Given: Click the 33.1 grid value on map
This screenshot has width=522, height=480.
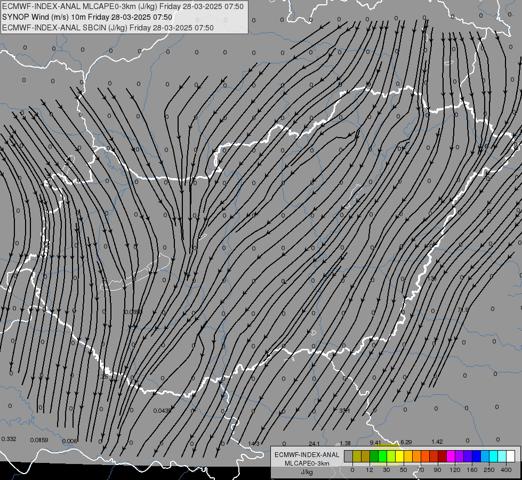Looking at the screenshot, I should coord(344,411).
